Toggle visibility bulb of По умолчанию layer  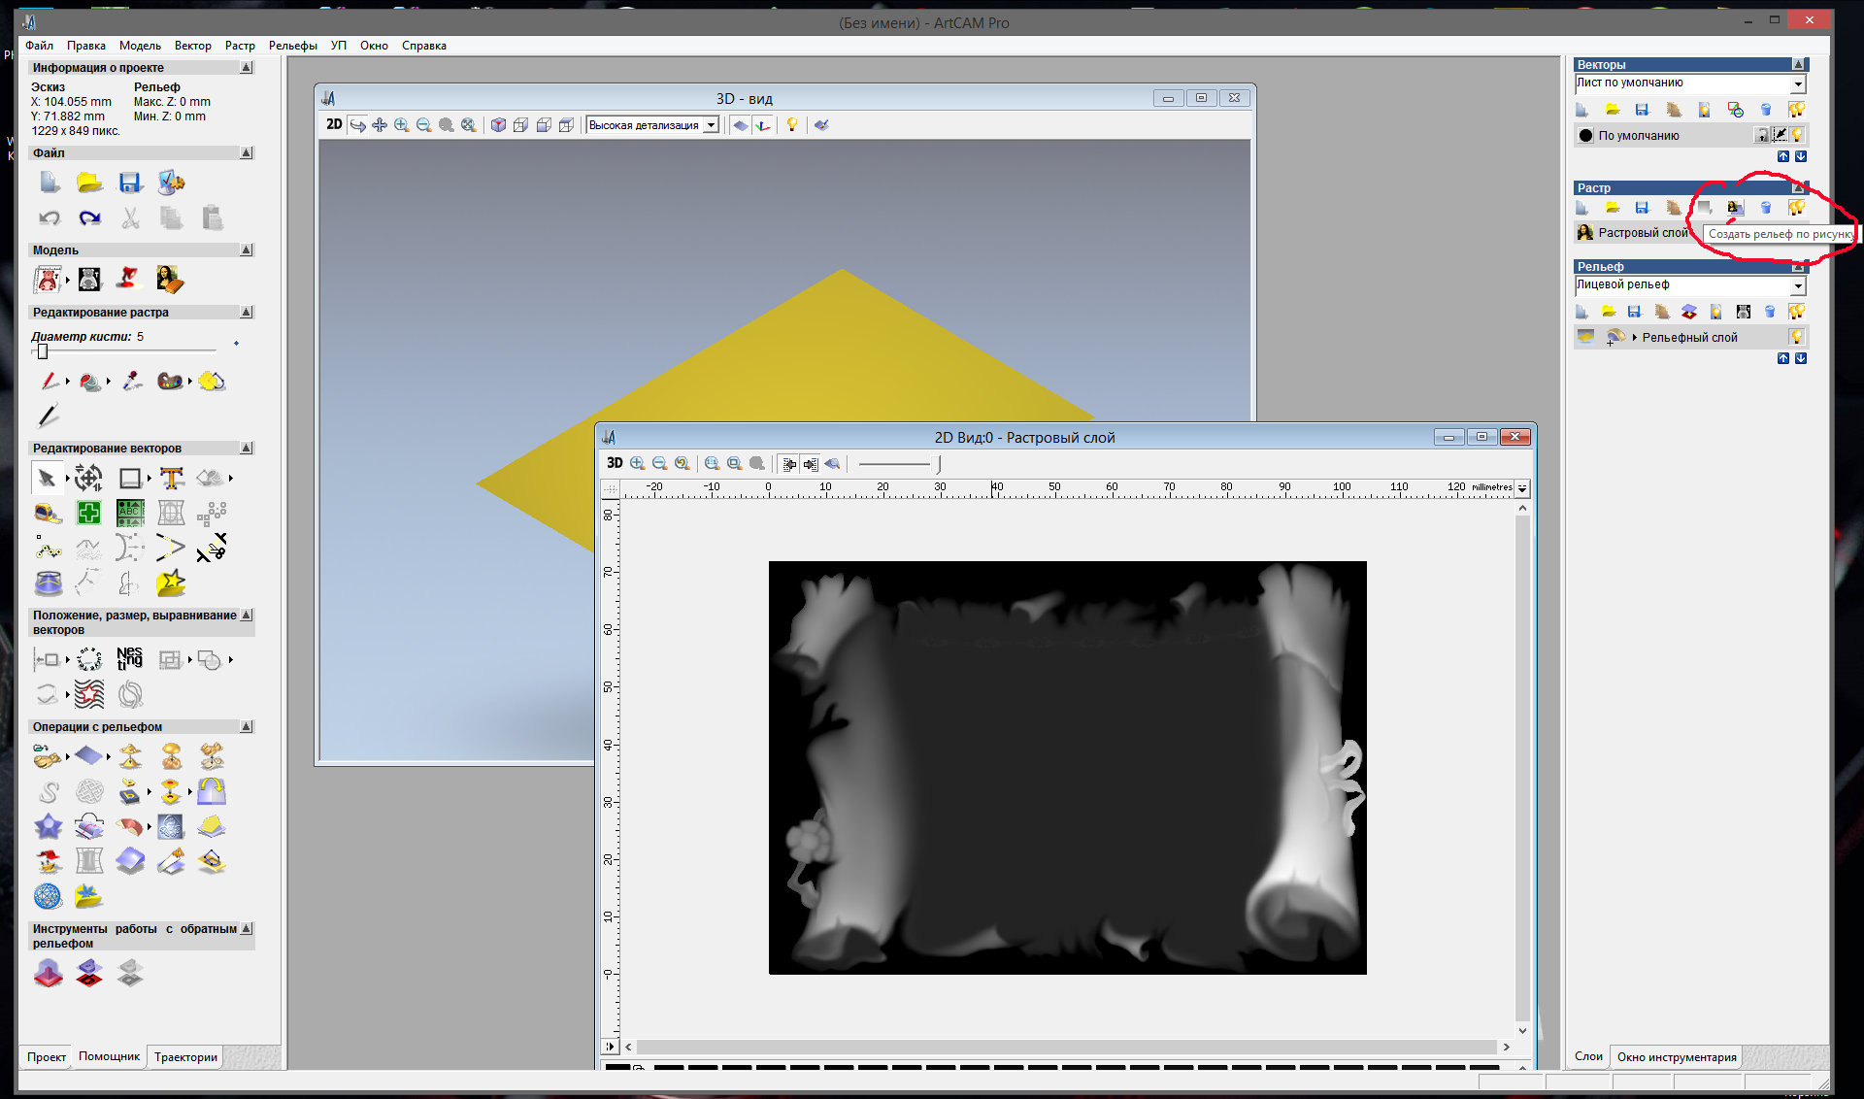[1798, 135]
